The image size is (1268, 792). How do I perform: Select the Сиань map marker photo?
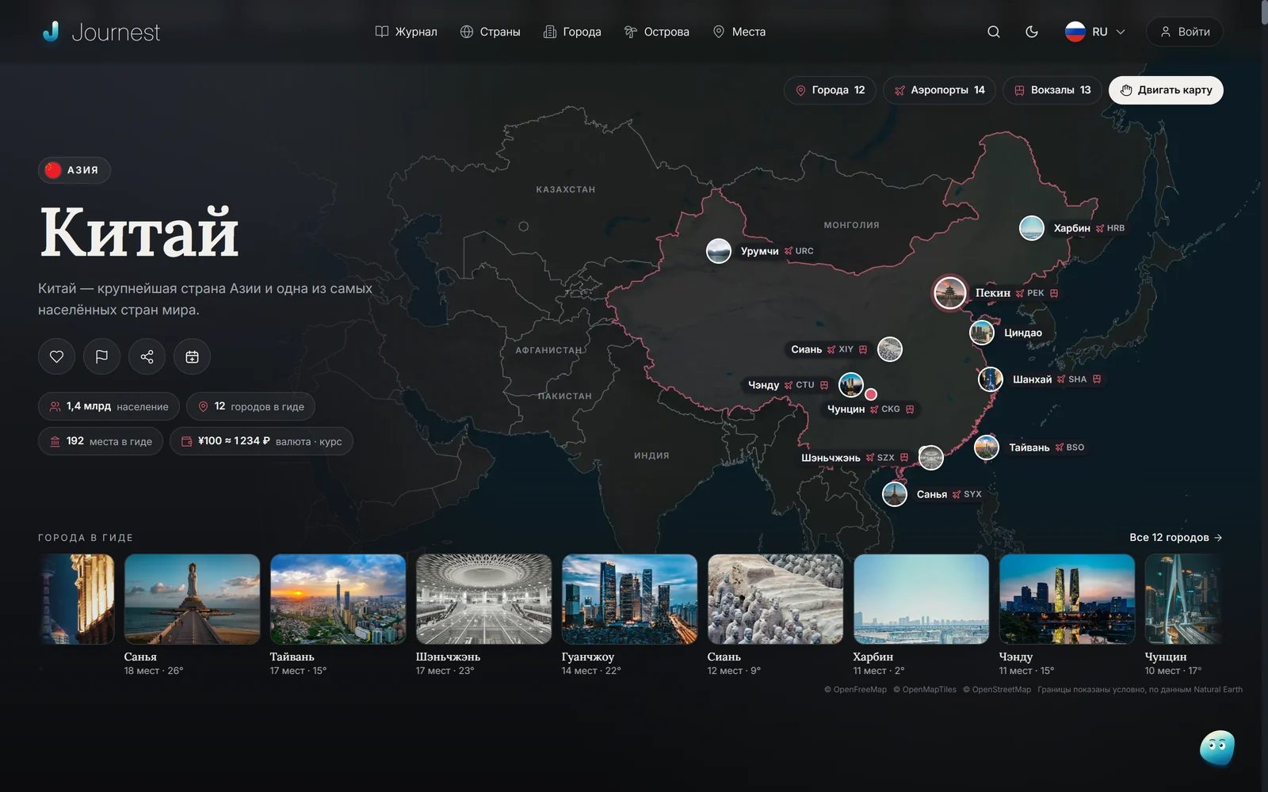[x=890, y=349]
